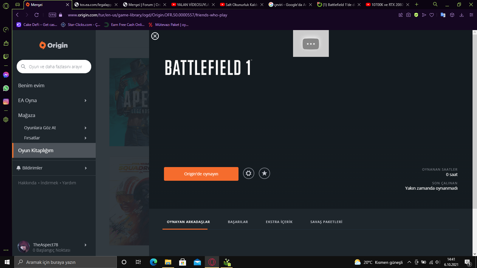The height and width of the screenshot is (268, 477).
Task: Expand the Bildirimler notifications arrow
Action: pyautogui.click(x=86, y=168)
